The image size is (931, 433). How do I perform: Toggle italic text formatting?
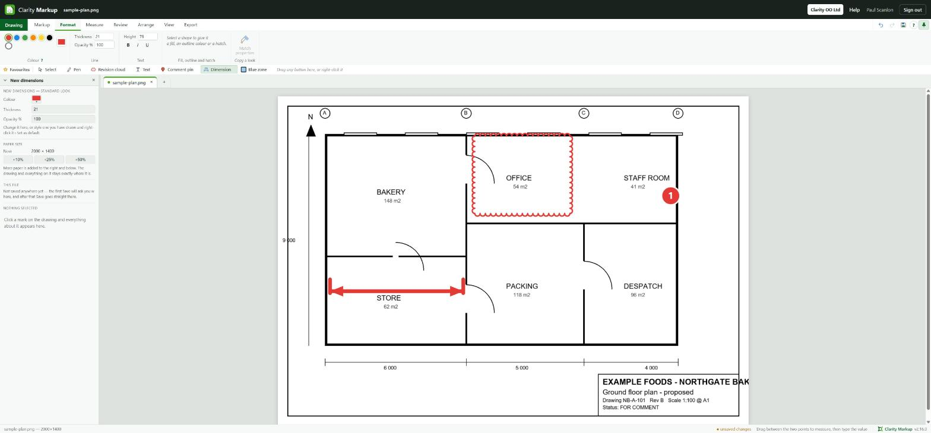click(138, 45)
